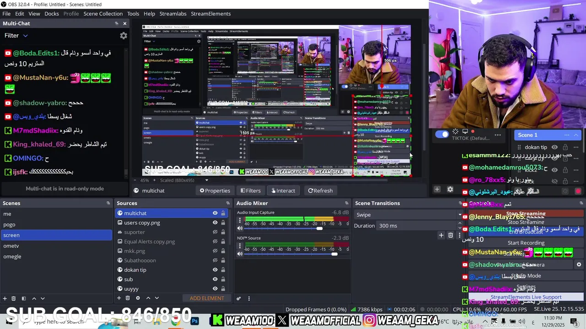Open Photoshop from the taskbar
The width and height of the screenshot is (586, 329).
pos(195,321)
